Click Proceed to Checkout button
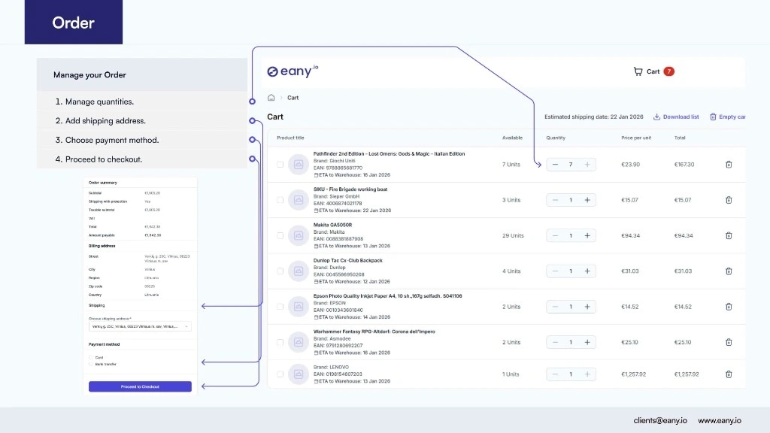The width and height of the screenshot is (770, 433). point(140,386)
